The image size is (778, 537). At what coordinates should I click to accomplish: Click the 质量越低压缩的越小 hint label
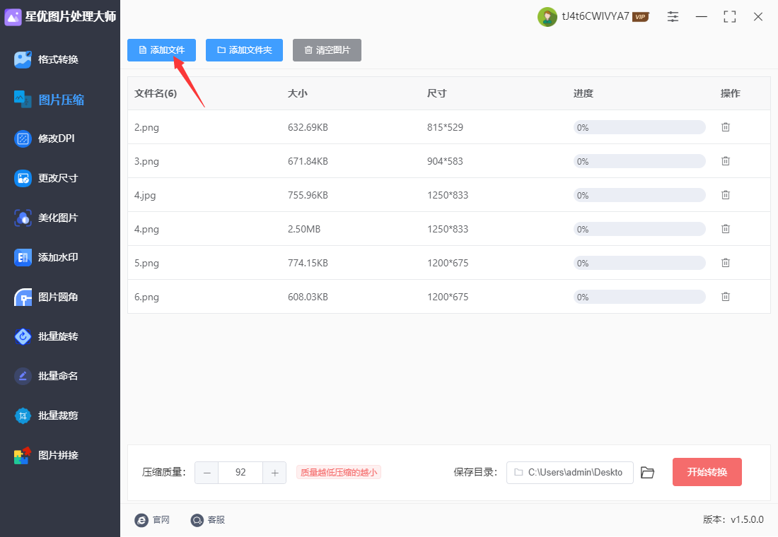[x=339, y=473]
